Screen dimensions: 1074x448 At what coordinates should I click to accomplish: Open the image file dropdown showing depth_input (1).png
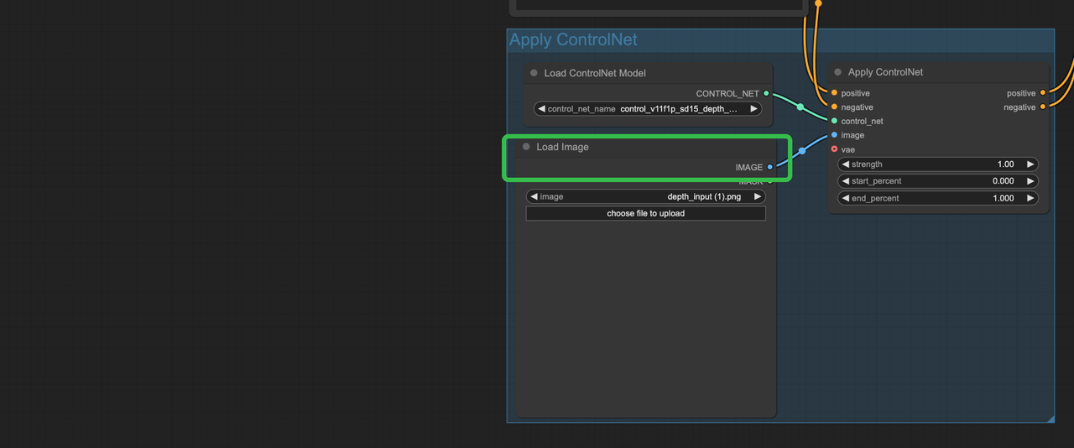(x=645, y=196)
